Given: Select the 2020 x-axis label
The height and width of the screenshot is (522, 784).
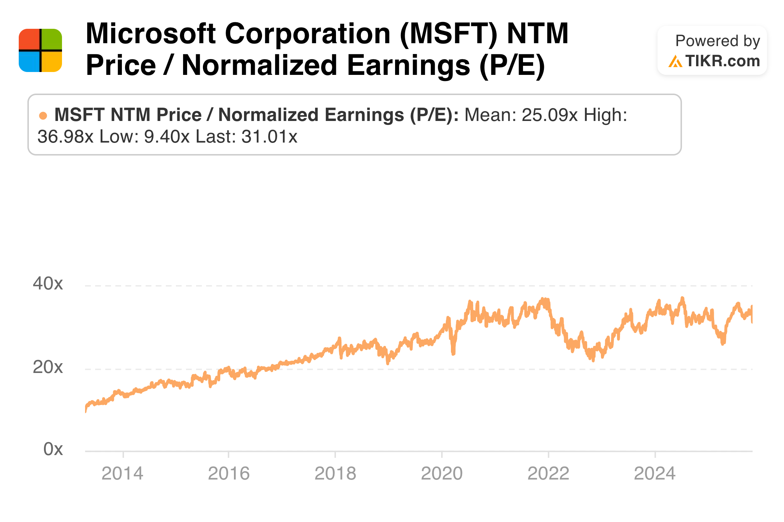Looking at the screenshot, I should coord(442,473).
